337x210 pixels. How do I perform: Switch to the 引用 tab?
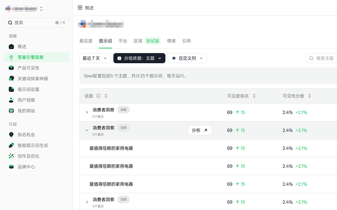coord(186,41)
